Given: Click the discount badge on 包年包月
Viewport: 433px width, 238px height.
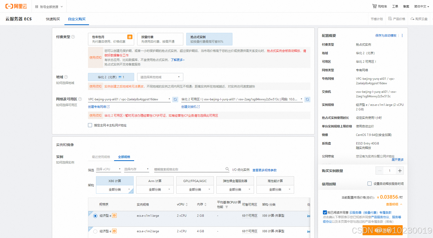Looking at the screenshot, I should click(x=130, y=37).
